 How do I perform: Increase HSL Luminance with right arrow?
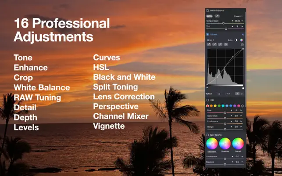coord(241,121)
